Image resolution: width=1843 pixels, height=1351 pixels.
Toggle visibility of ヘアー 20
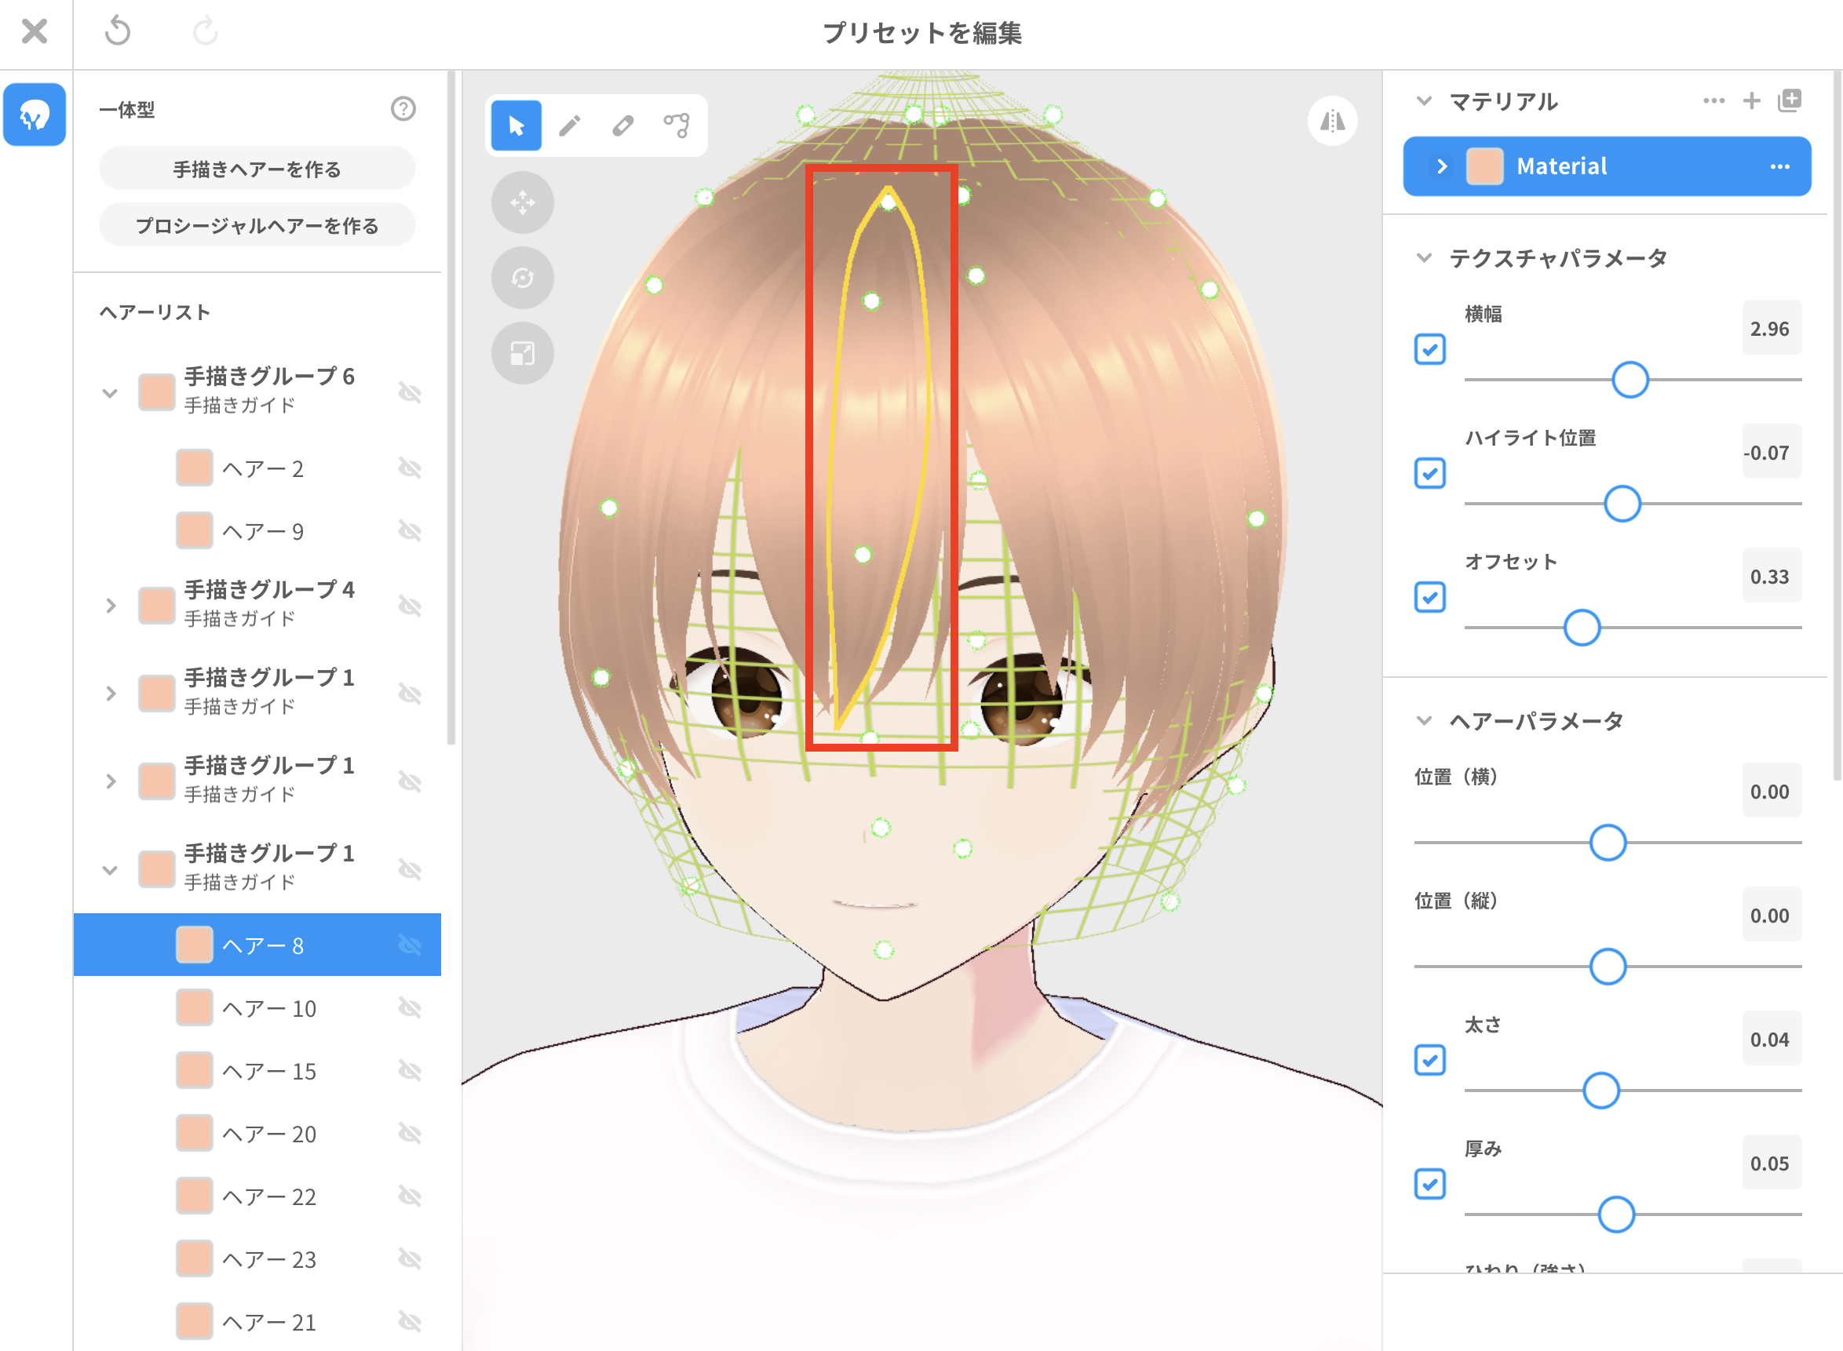[410, 1134]
